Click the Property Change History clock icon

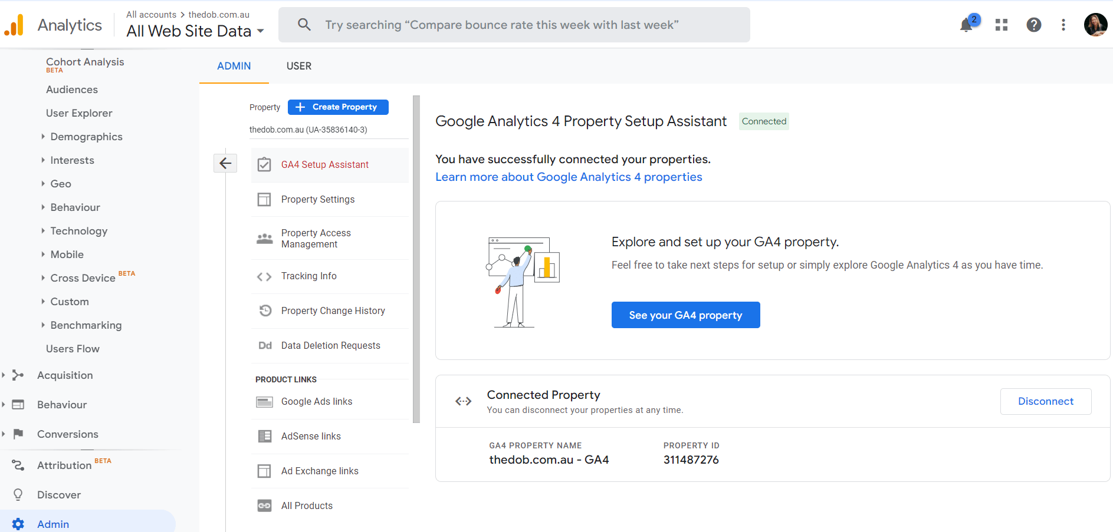(x=265, y=310)
